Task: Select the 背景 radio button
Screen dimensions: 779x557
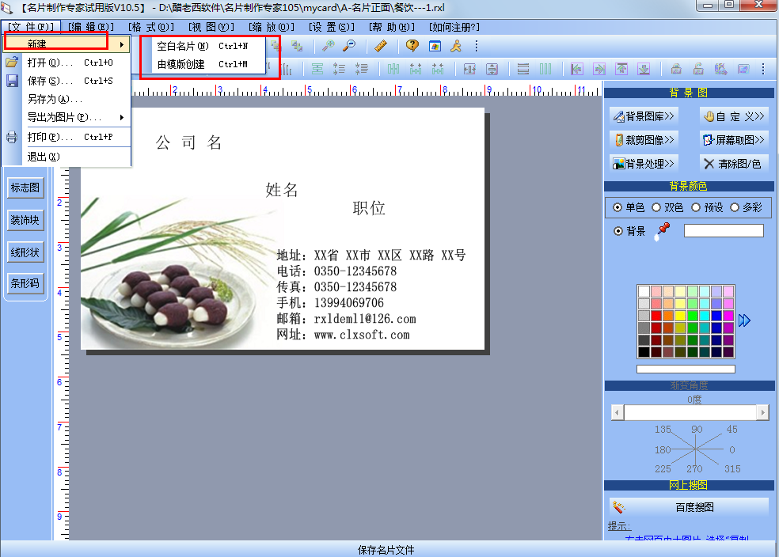Action: click(x=618, y=231)
